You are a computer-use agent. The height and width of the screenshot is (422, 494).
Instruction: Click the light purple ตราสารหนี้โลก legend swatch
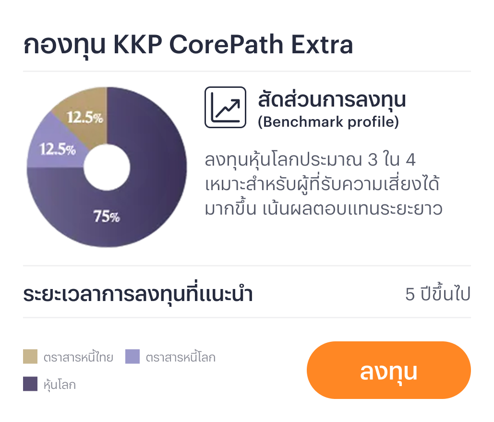coord(133,357)
